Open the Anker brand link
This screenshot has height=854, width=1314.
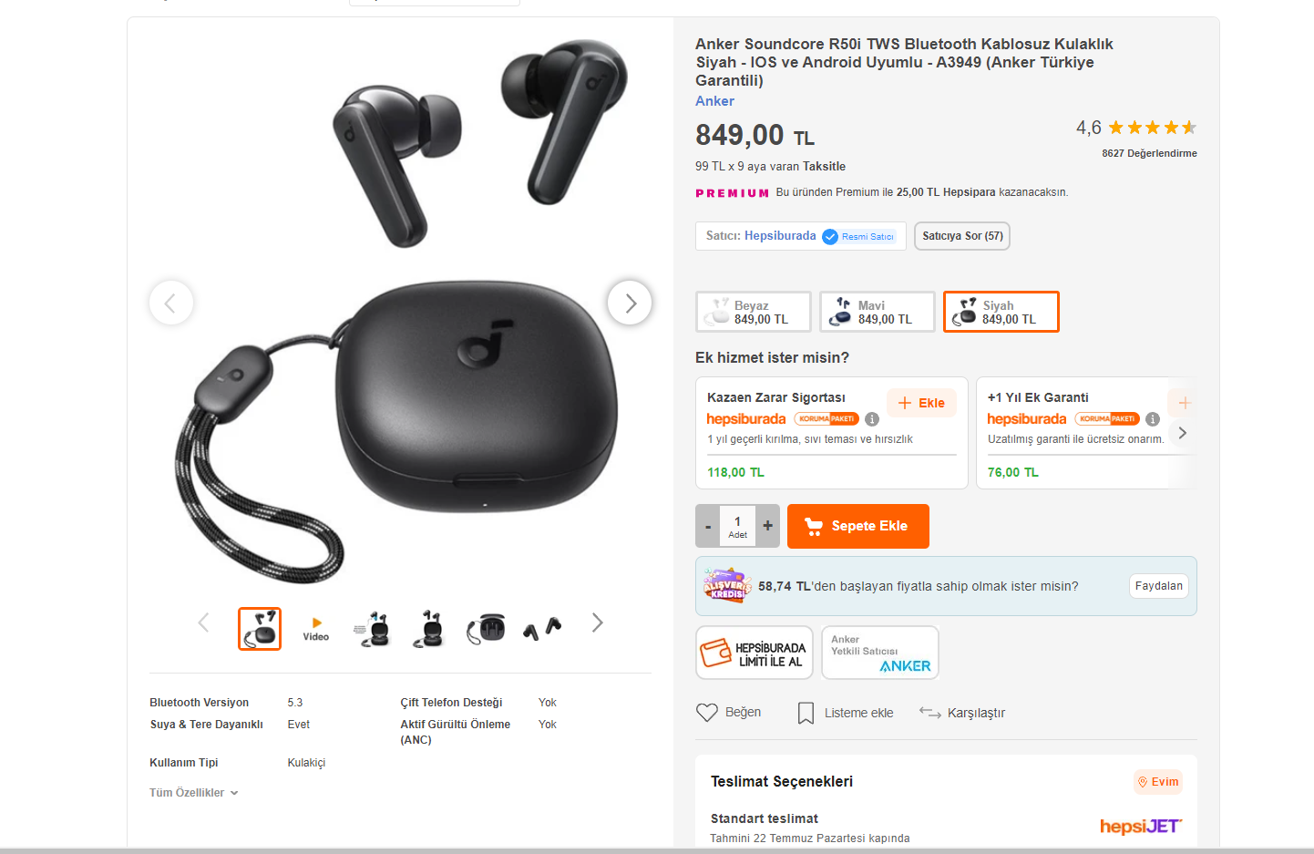click(714, 101)
